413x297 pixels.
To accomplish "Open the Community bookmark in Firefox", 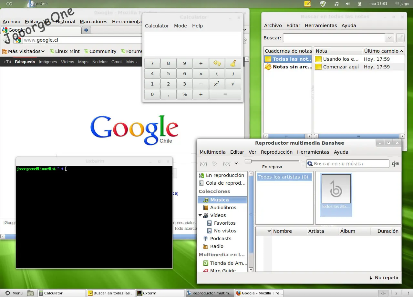I will (100, 51).
